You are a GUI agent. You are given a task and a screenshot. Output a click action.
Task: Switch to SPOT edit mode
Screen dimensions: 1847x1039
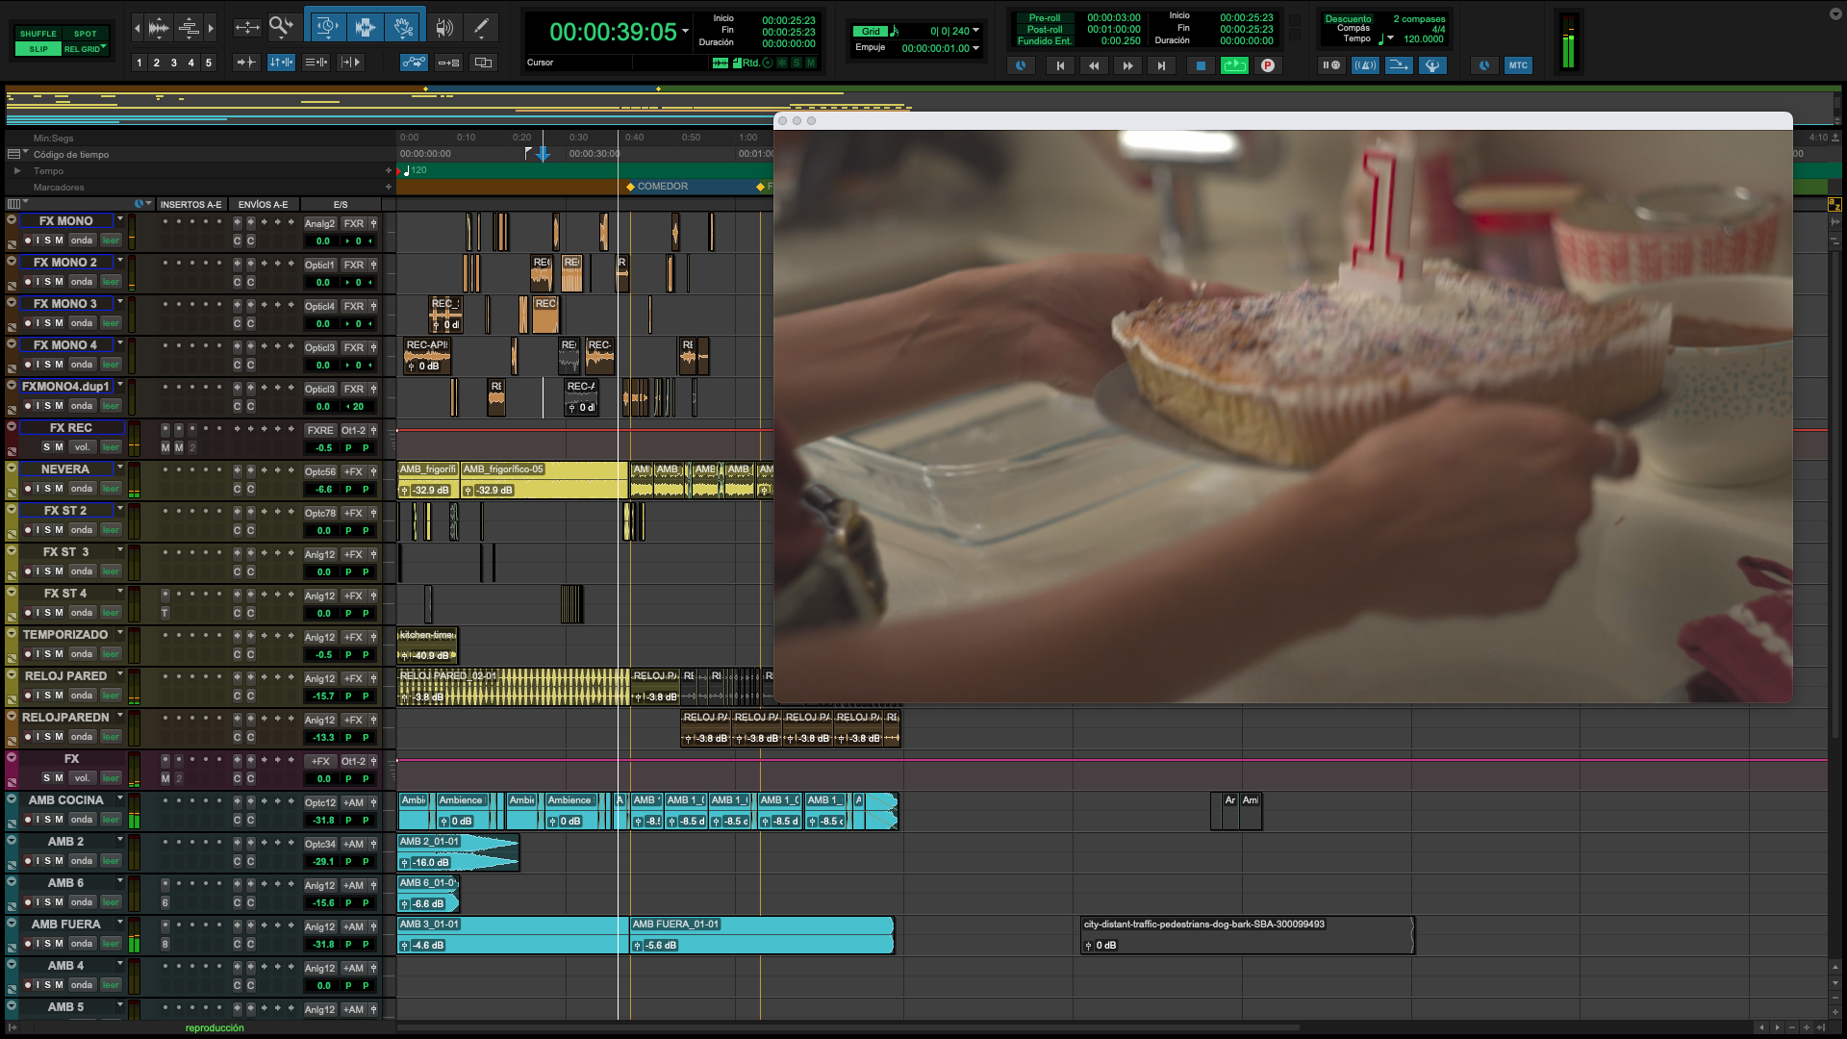[86, 34]
